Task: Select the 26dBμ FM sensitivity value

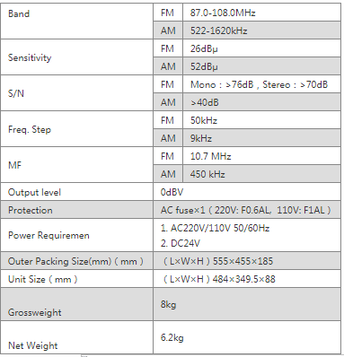Action: pyautogui.click(x=204, y=48)
